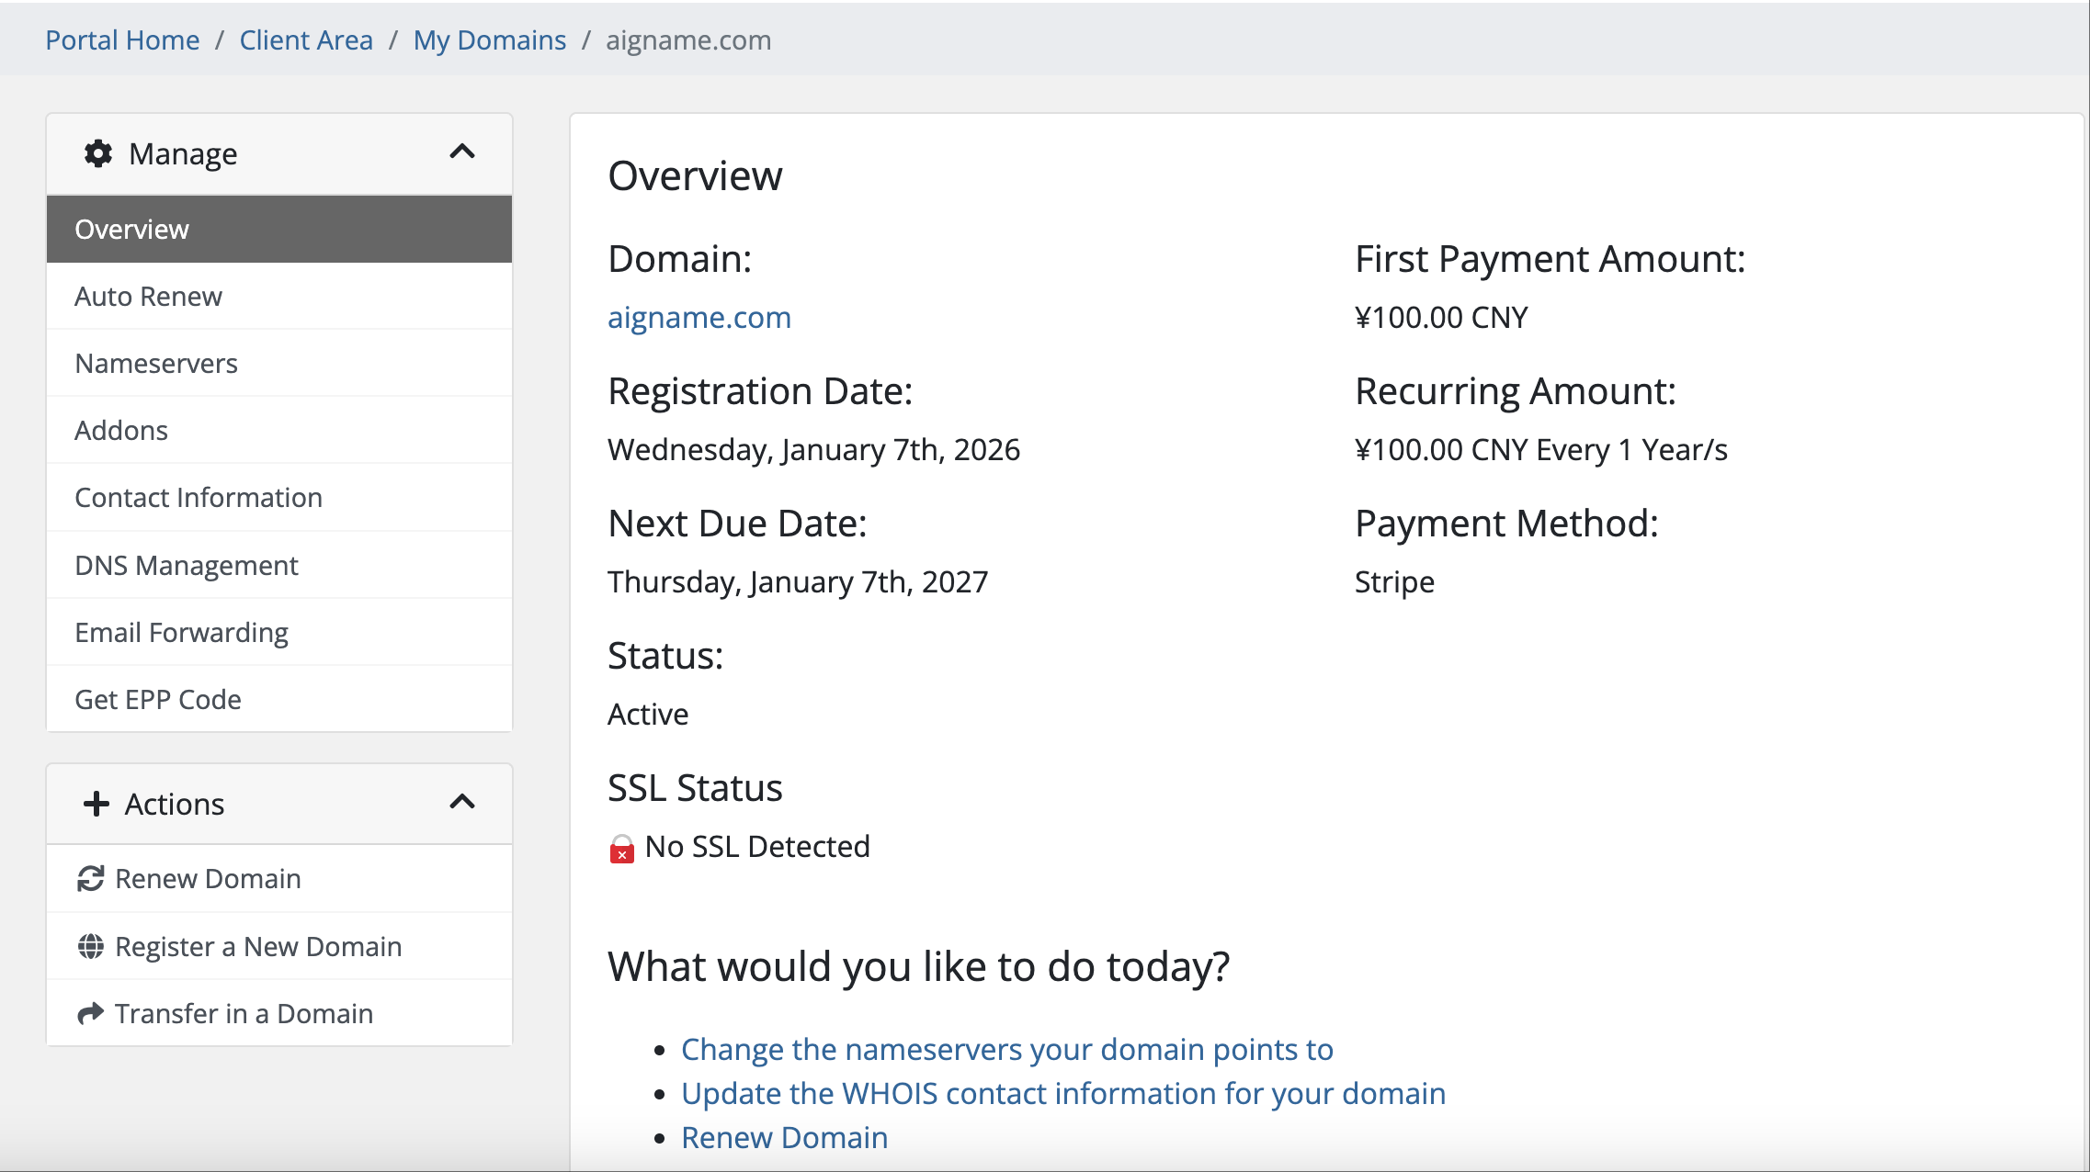Click the Transfer in a Domain arrow icon
The height and width of the screenshot is (1172, 2090).
pos(90,1013)
